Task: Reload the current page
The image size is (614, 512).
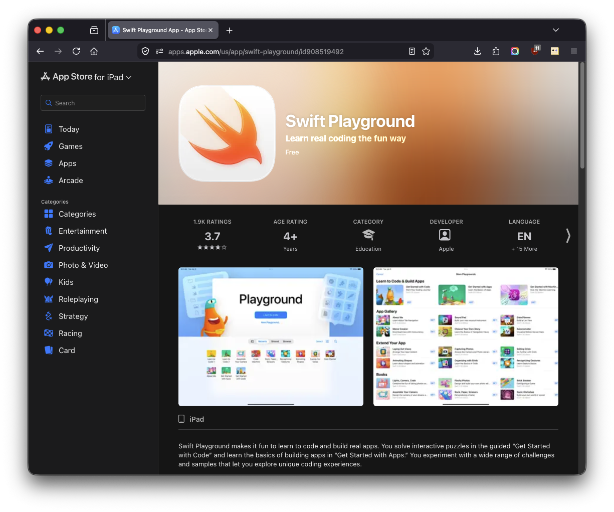Action: 76,51
